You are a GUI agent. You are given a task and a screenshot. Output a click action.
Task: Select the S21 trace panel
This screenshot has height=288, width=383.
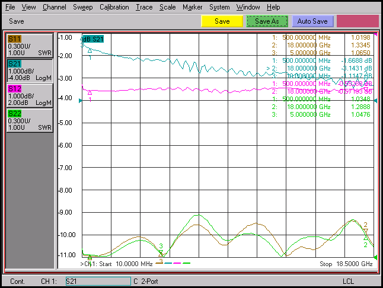30,71
